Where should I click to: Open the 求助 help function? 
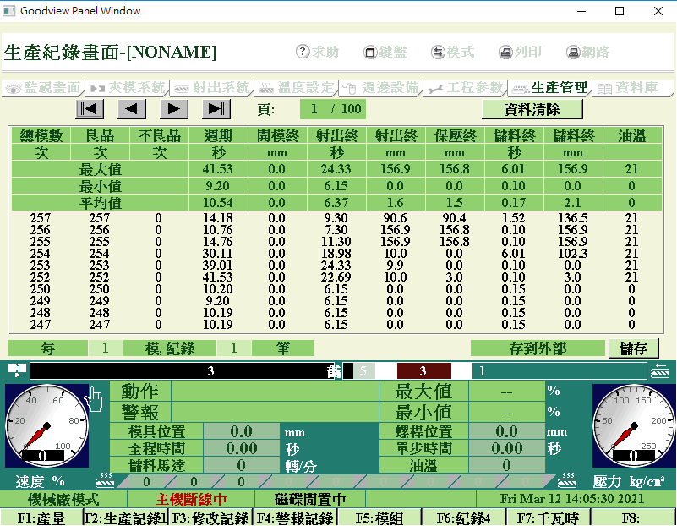[317, 52]
